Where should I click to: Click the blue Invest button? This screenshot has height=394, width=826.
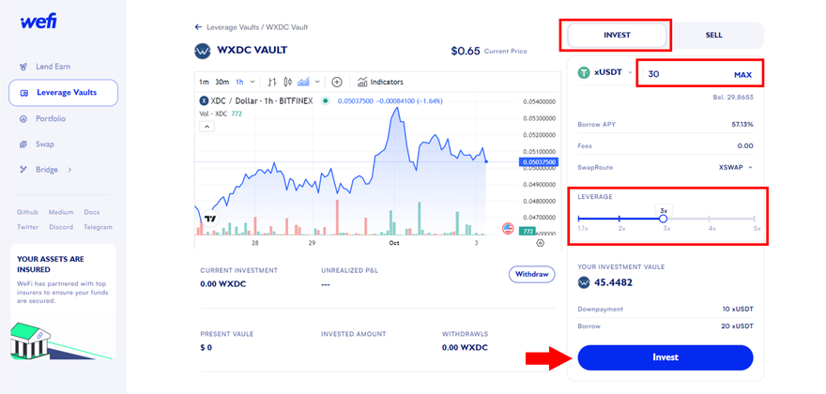(665, 357)
